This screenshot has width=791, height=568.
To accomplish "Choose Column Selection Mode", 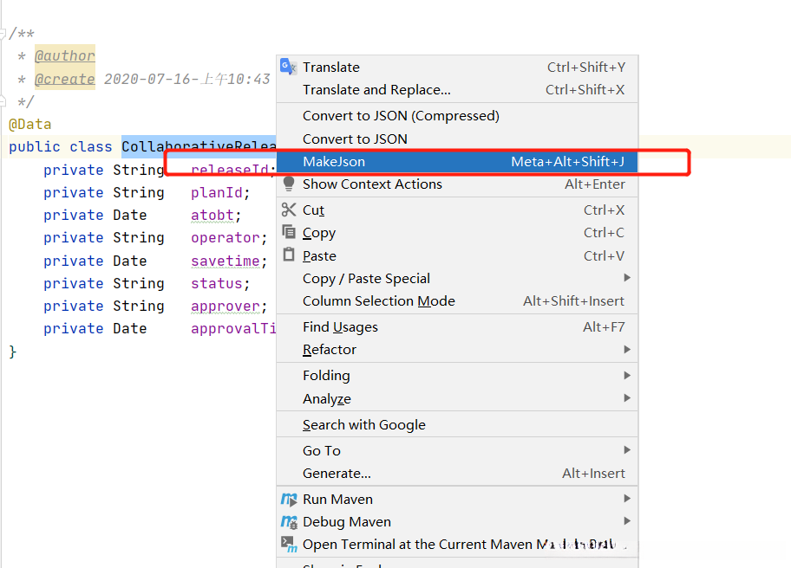I will coord(378,300).
